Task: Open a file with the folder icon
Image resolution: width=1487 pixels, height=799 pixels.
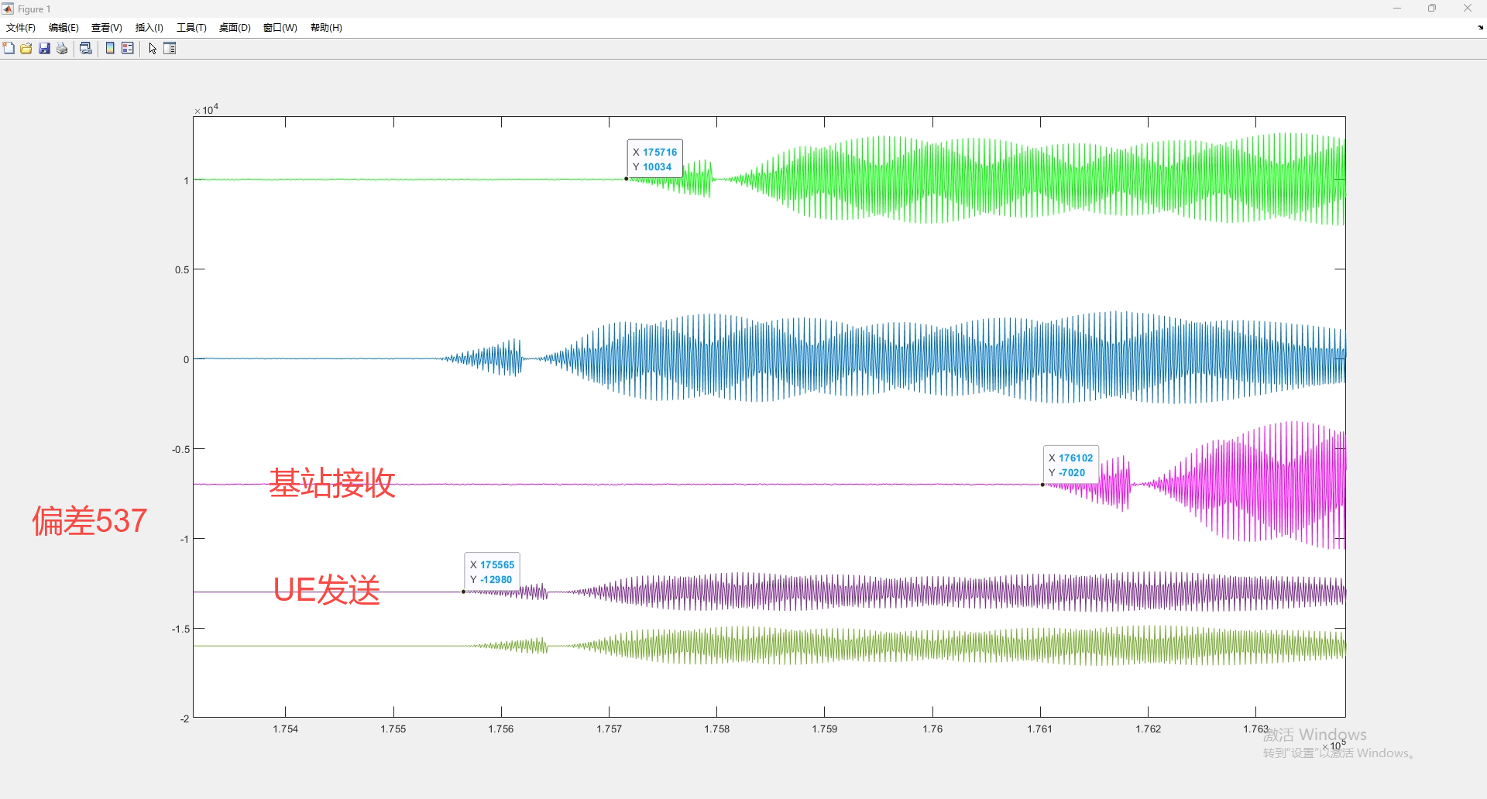Action: [x=26, y=49]
